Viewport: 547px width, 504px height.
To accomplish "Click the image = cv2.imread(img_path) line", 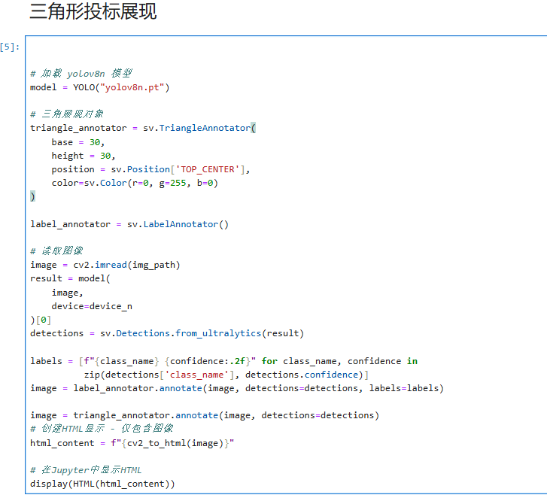I will point(105,265).
